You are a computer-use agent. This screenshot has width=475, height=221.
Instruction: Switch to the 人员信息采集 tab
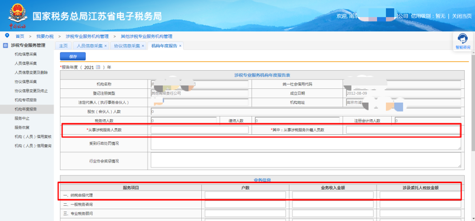click(89, 46)
